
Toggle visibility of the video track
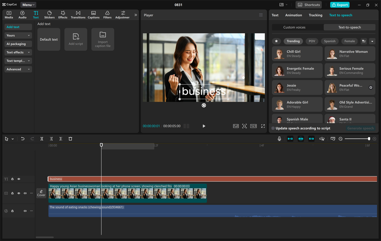pyautogui.click(x=18, y=193)
